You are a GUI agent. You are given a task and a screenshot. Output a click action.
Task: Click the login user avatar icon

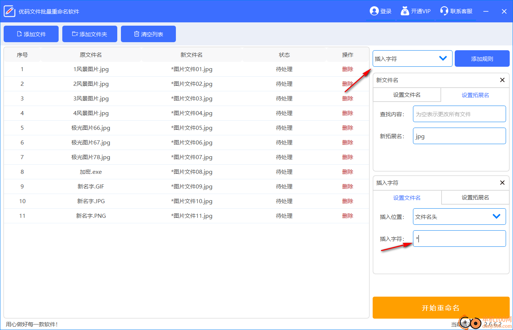[x=374, y=11]
